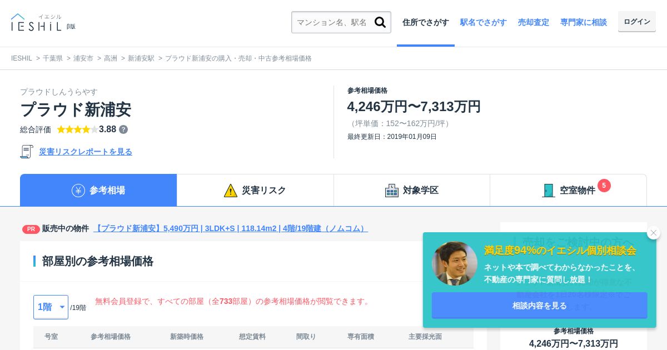Click the disaster risk report document icon
This screenshot has width=667, height=350.
[x=27, y=152]
